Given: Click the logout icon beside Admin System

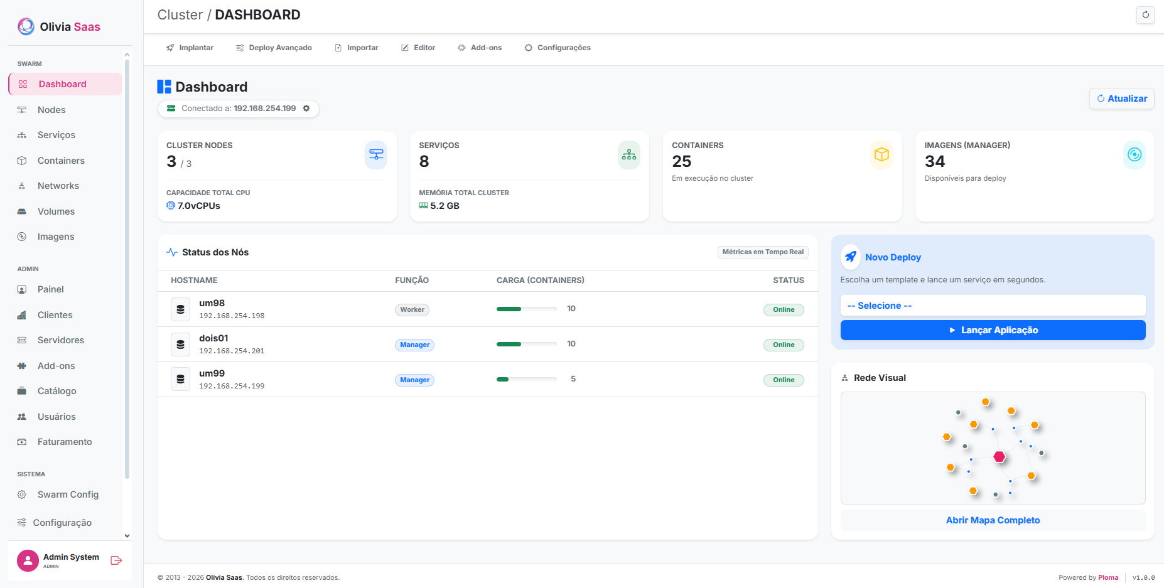Looking at the screenshot, I should click(x=116, y=560).
